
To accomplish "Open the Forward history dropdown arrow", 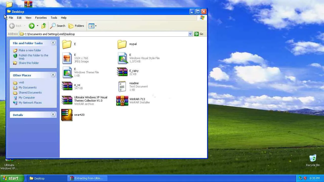I will point(37,26).
